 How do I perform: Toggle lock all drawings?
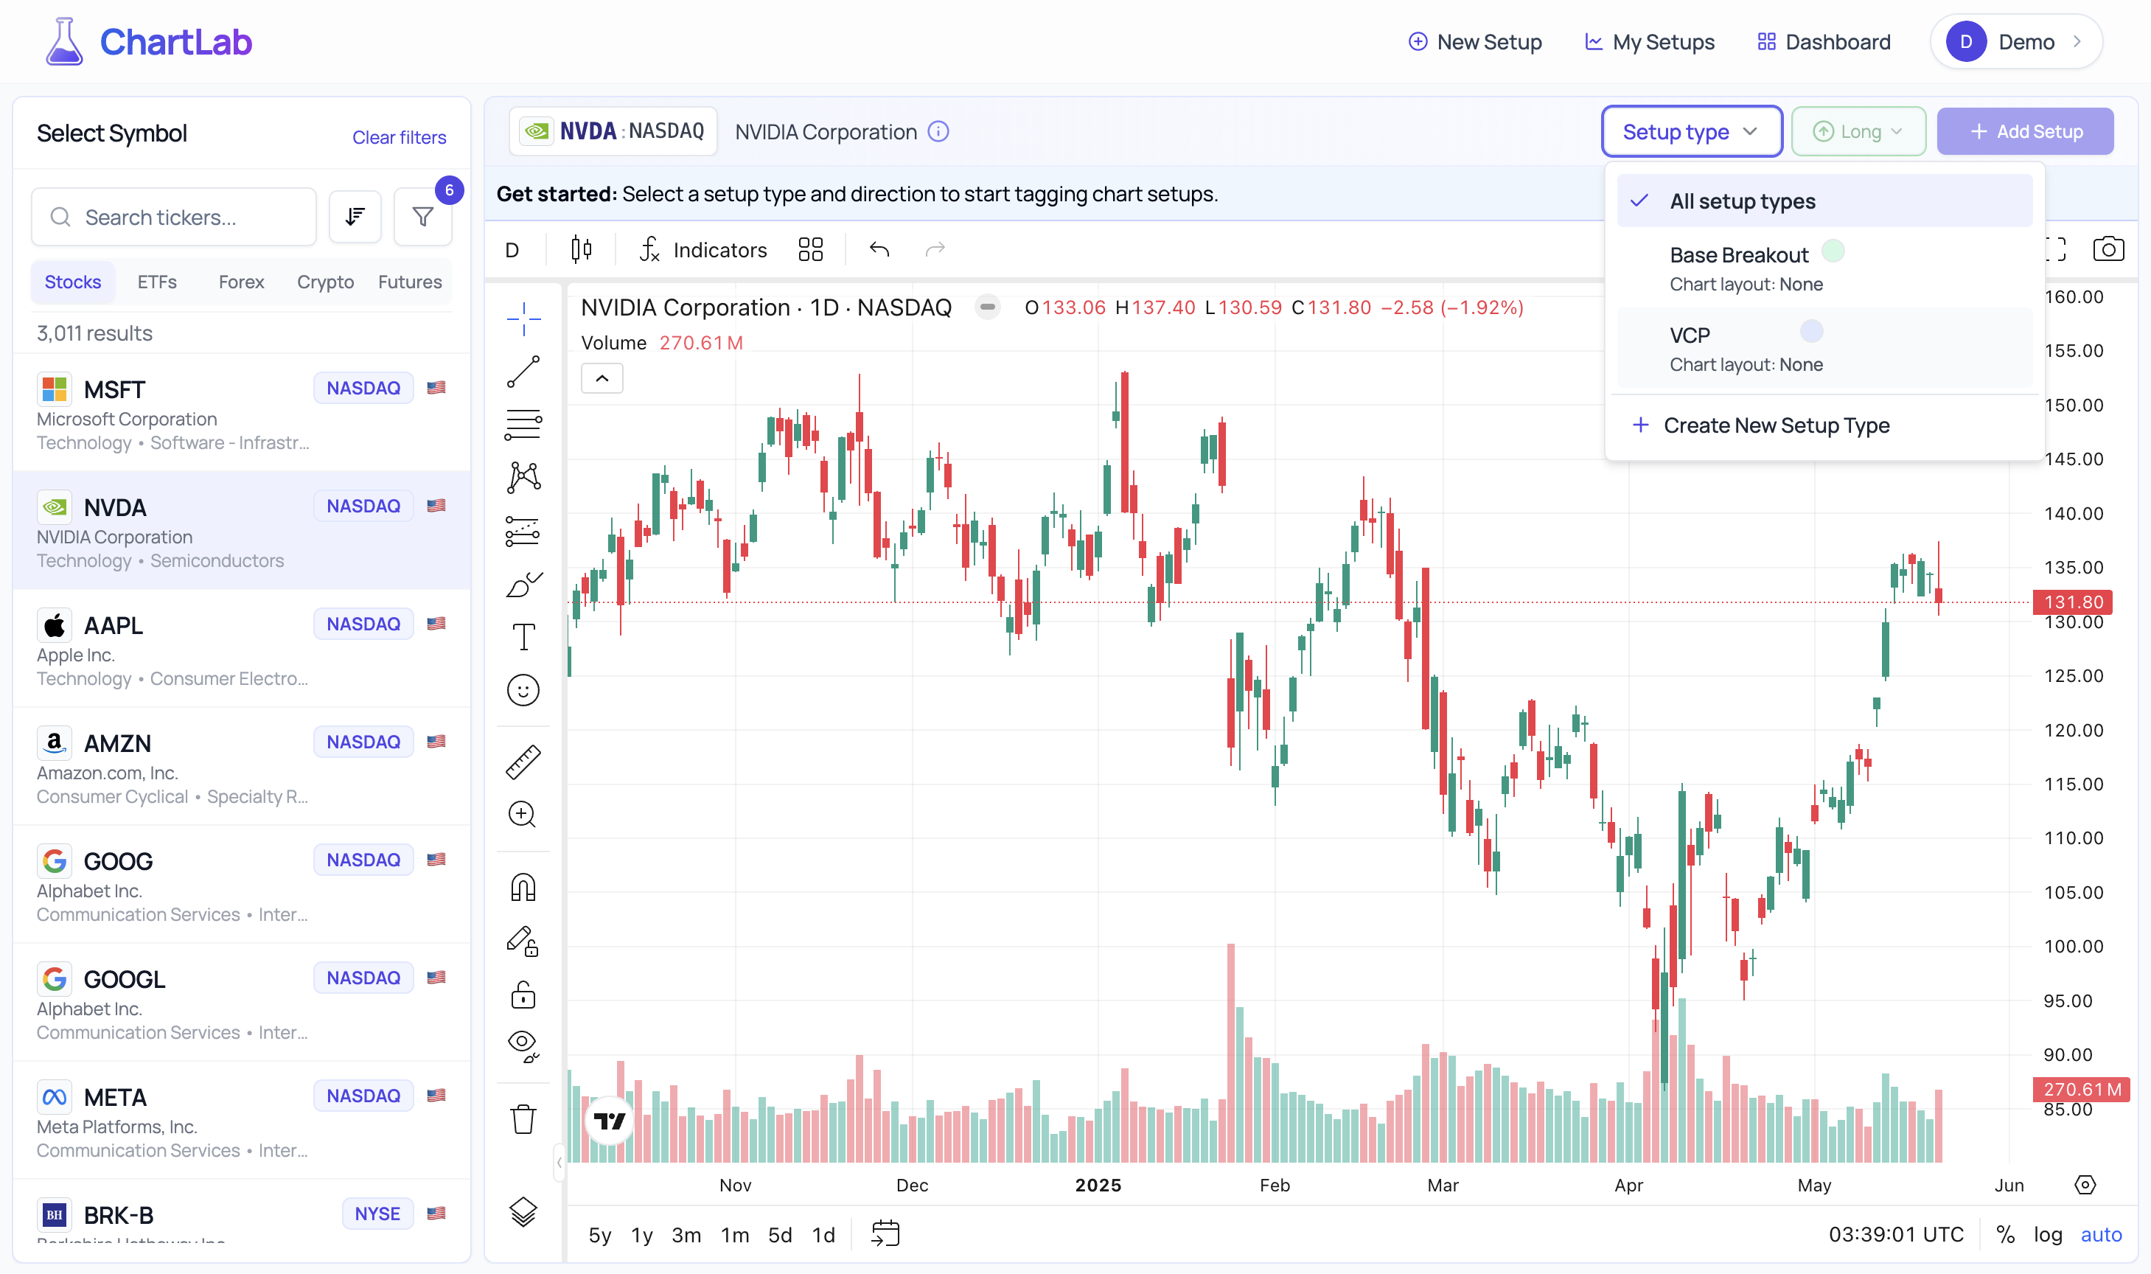coord(523,995)
